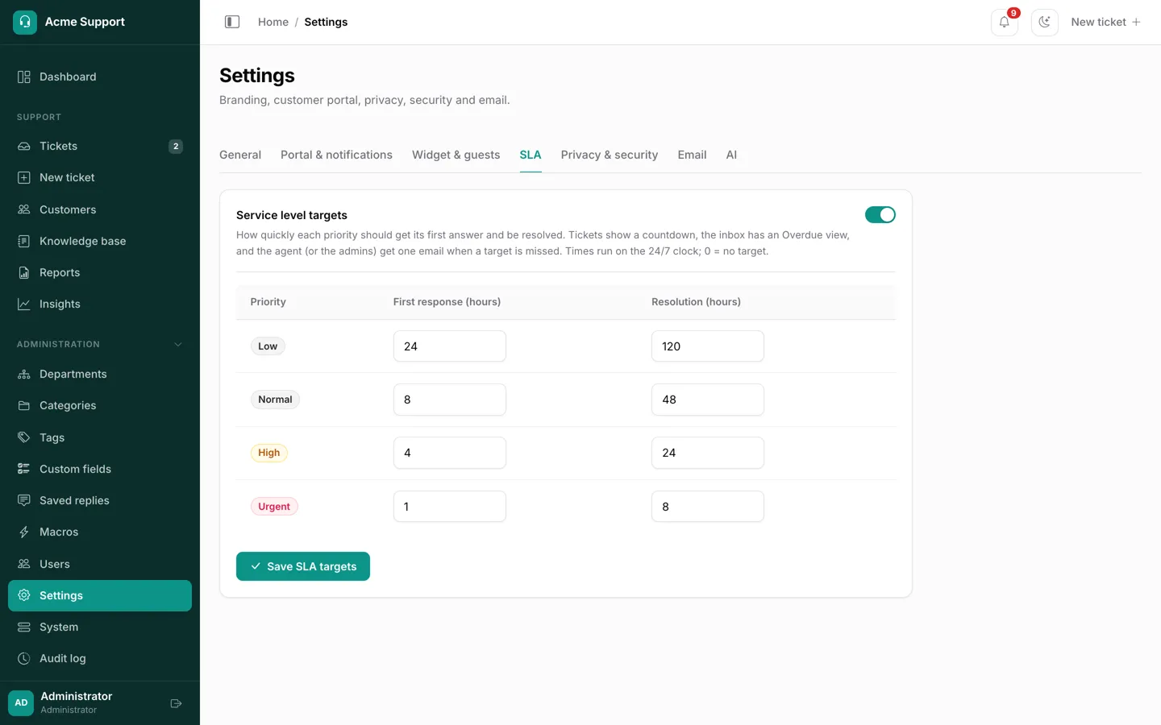
Task: Click the Macros lightning bolt icon
Action: click(24, 532)
